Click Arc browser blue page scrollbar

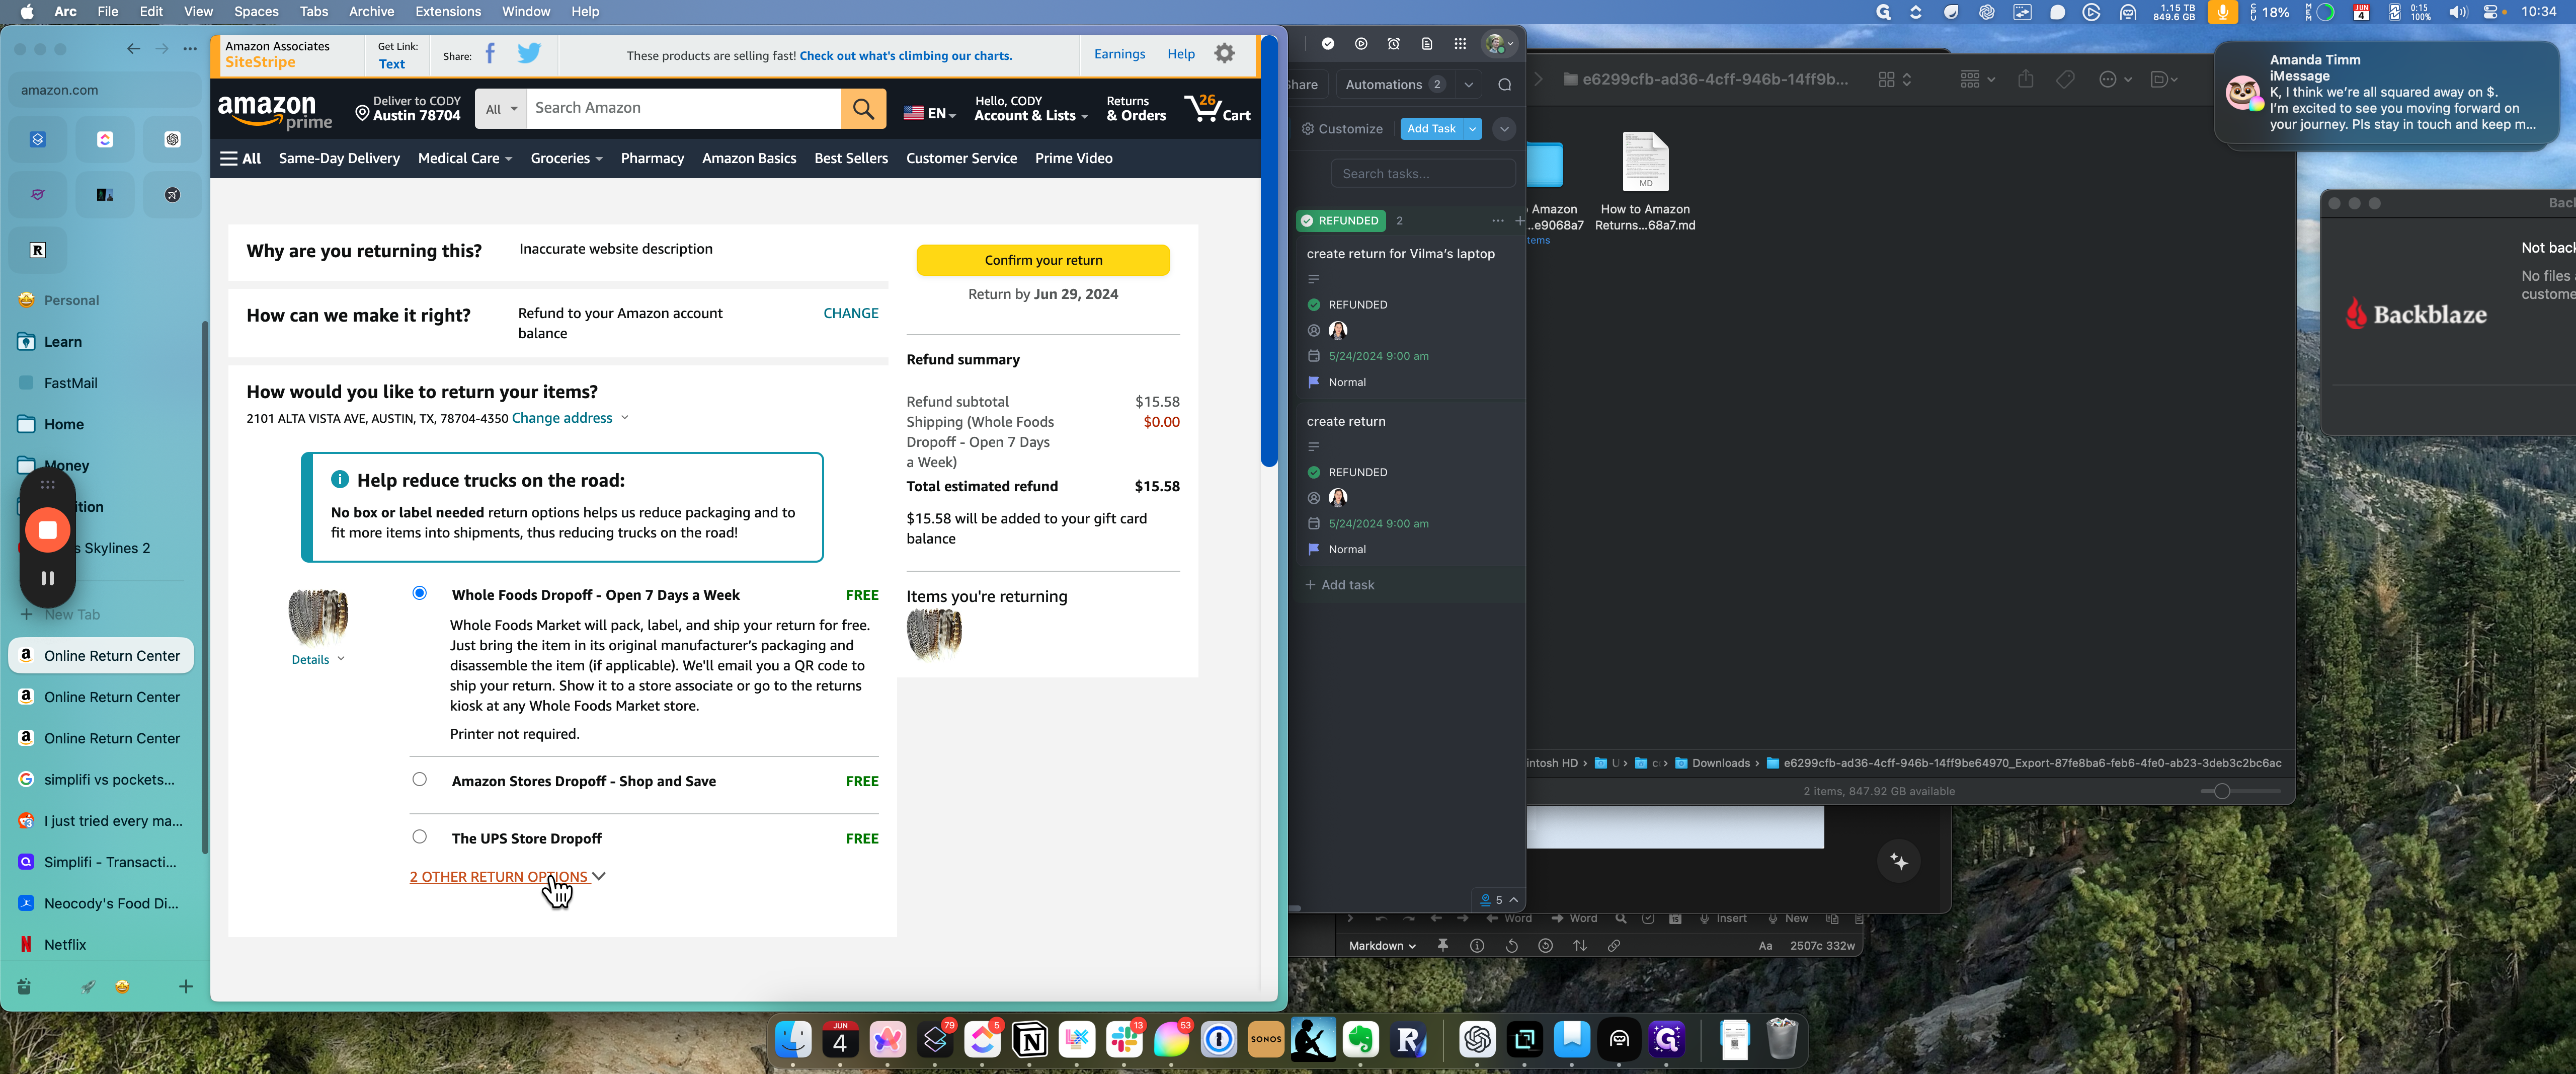coord(1269,250)
